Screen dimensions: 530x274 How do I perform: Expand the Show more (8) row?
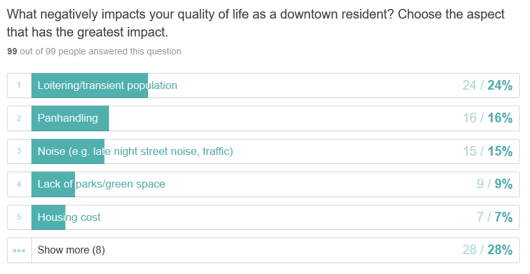tap(263, 250)
